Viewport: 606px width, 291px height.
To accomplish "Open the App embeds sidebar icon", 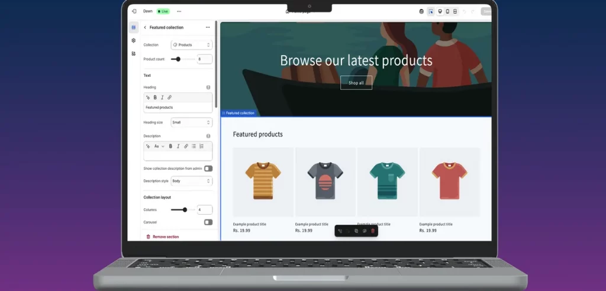I will click(x=134, y=54).
